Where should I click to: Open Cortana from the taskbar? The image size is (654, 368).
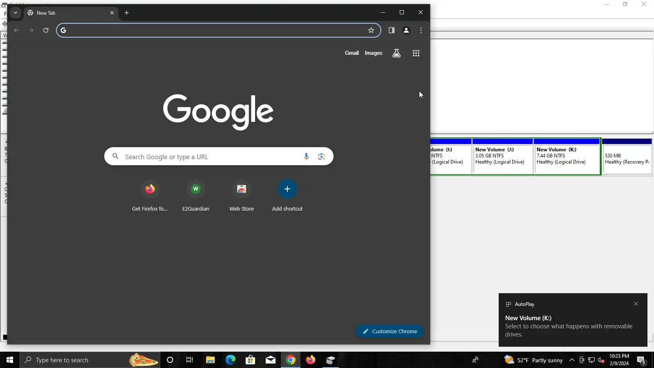(x=170, y=360)
